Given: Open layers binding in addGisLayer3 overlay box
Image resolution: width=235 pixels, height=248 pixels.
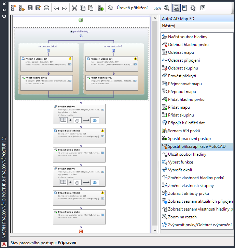Looking at the screenshot, I should coord(102,172).
